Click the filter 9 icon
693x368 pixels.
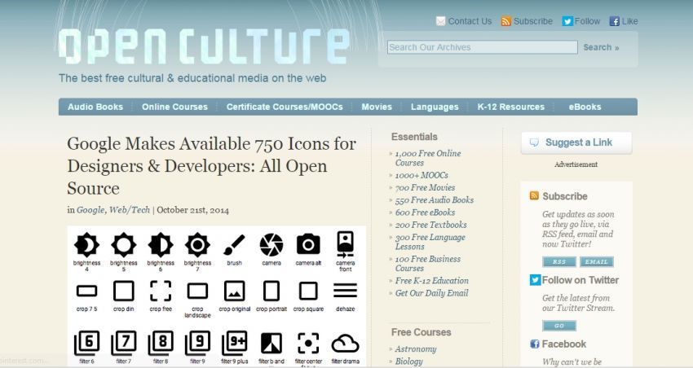[197, 343]
